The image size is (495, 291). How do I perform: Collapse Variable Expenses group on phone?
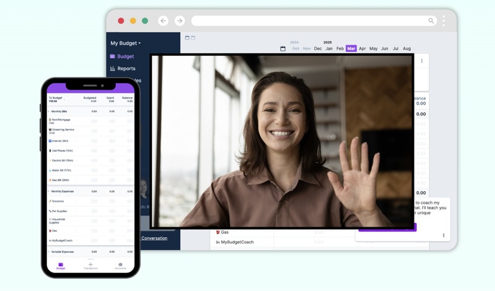click(x=49, y=252)
